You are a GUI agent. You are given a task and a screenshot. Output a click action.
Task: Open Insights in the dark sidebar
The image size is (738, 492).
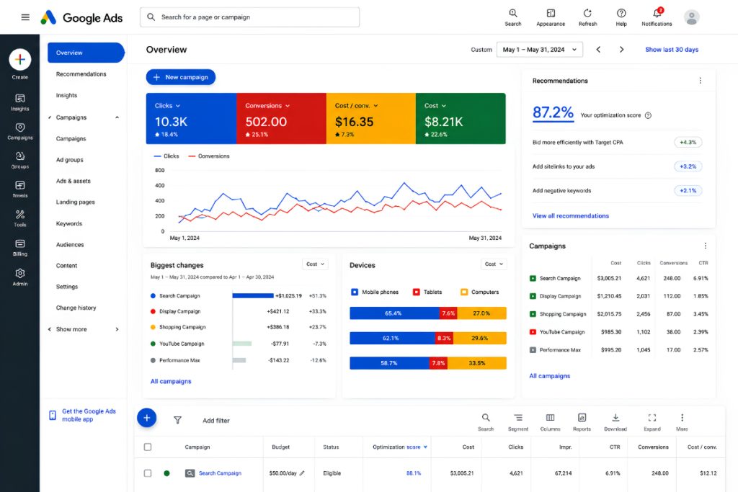pos(19,102)
